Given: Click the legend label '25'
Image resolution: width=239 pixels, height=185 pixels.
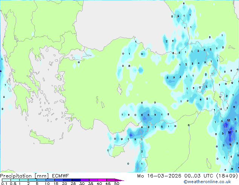Looking at the screenshot, I should click(73, 183).
